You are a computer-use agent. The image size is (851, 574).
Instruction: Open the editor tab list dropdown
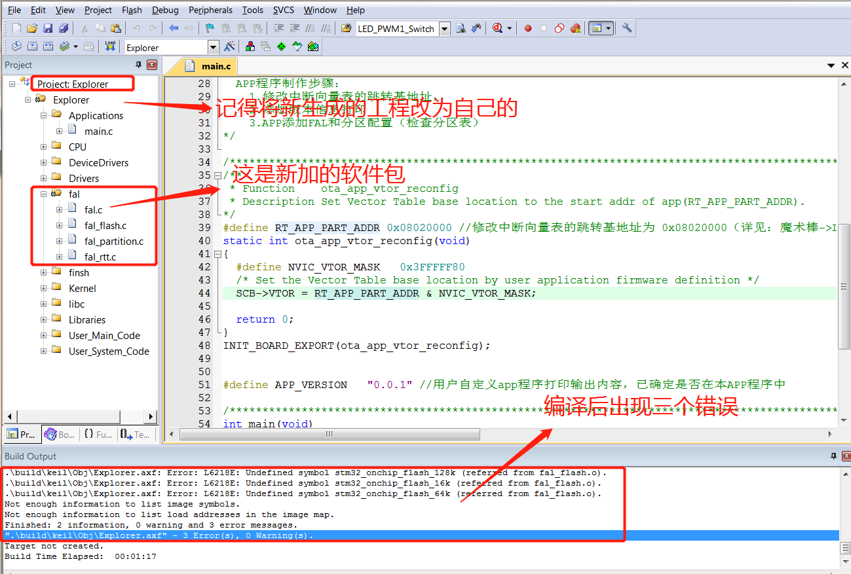(831, 65)
